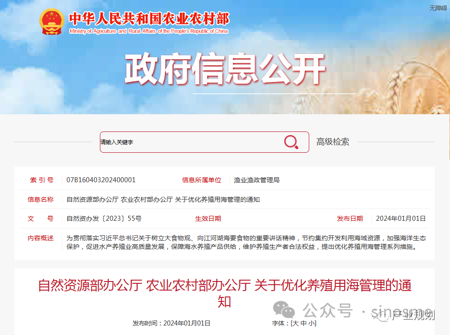450x335 pixels.
Task: Open 高级检索 advanced search
Action: click(333, 142)
